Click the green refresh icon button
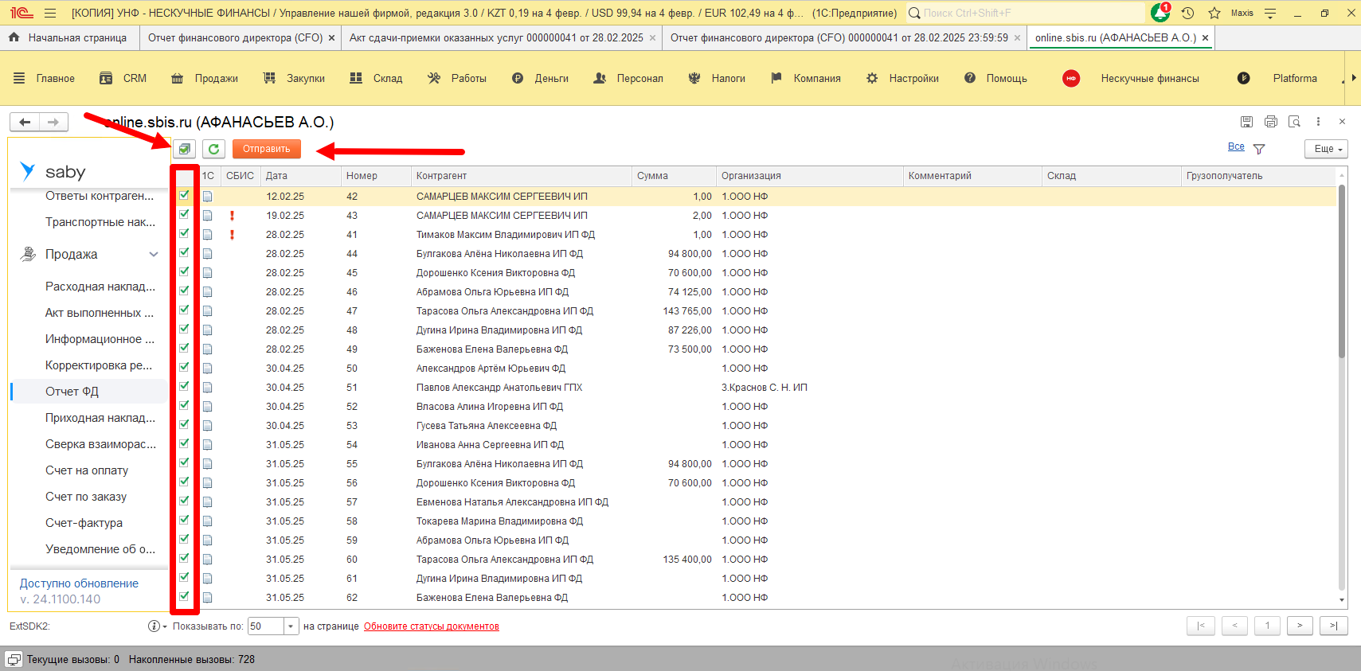1361x671 pixels. point(213,149)
